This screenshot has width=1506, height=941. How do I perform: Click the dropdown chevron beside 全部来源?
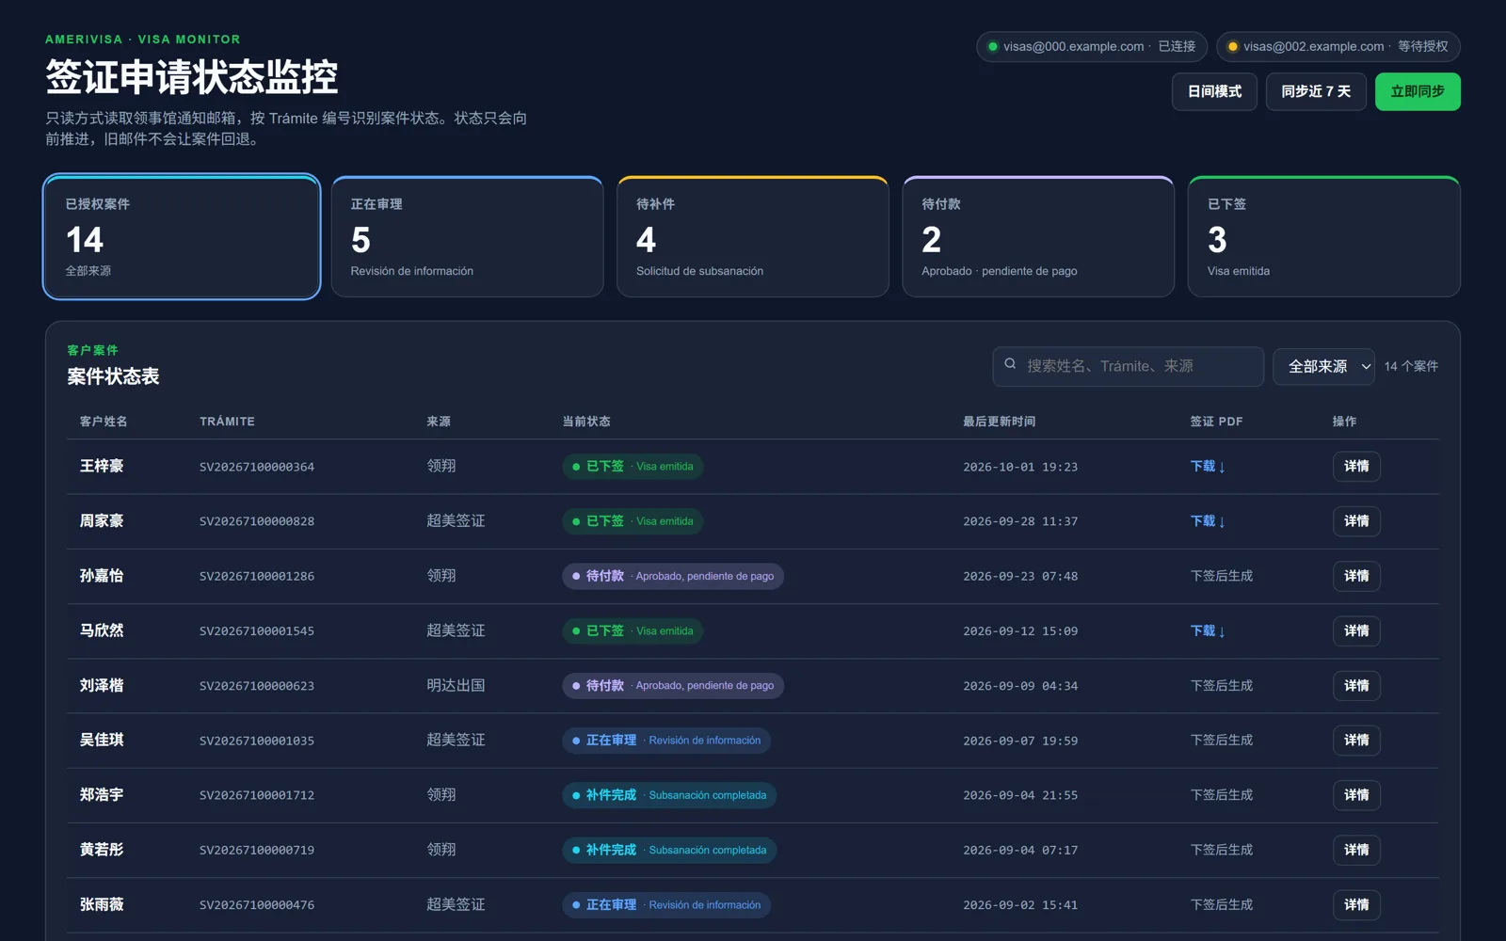pyautogui.click(x=1365, y=367)
